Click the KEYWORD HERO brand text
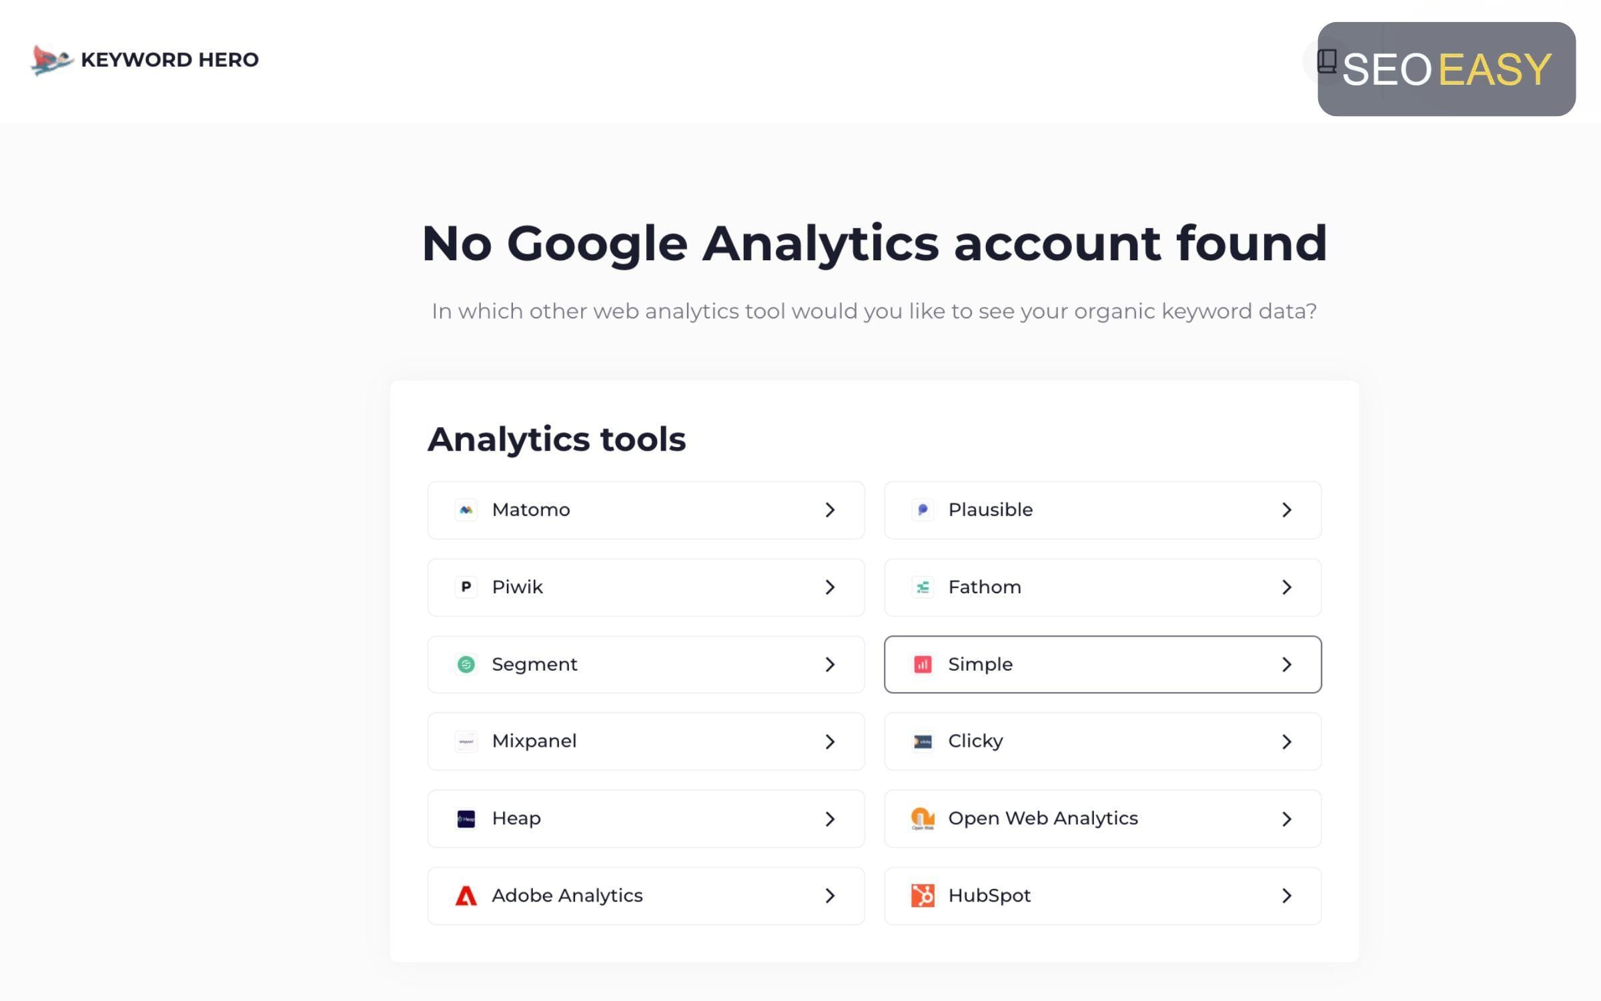 point(169,60)
